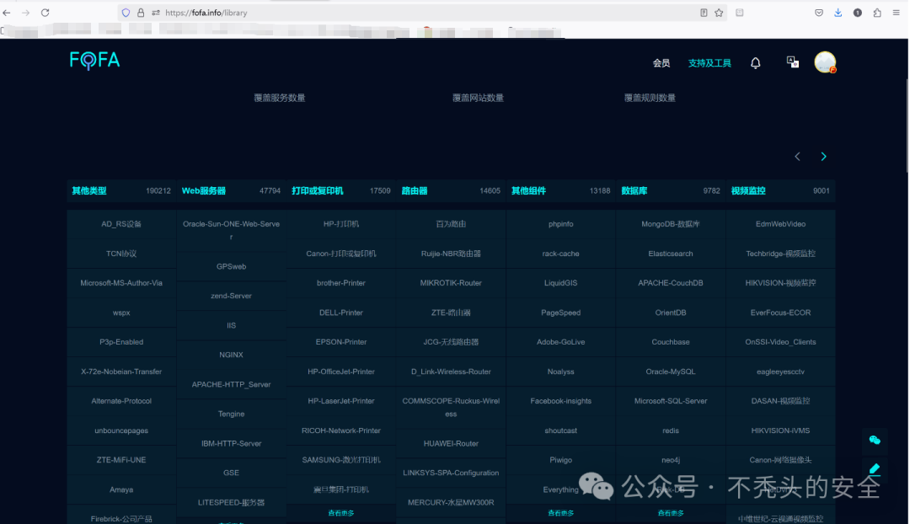The image size is (910, 524).
Task: Open the MIKROTIK-Router entry
Action: (451, 283)
